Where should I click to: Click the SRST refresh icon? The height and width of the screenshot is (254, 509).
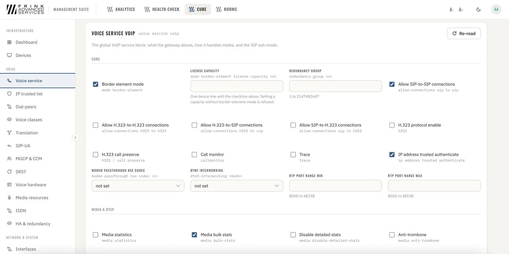click(x=9, y=172)
